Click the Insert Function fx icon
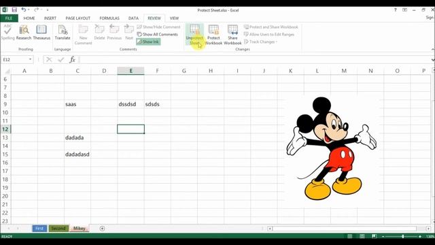This screenshot has width=435, height=245. tap(73, 59)
